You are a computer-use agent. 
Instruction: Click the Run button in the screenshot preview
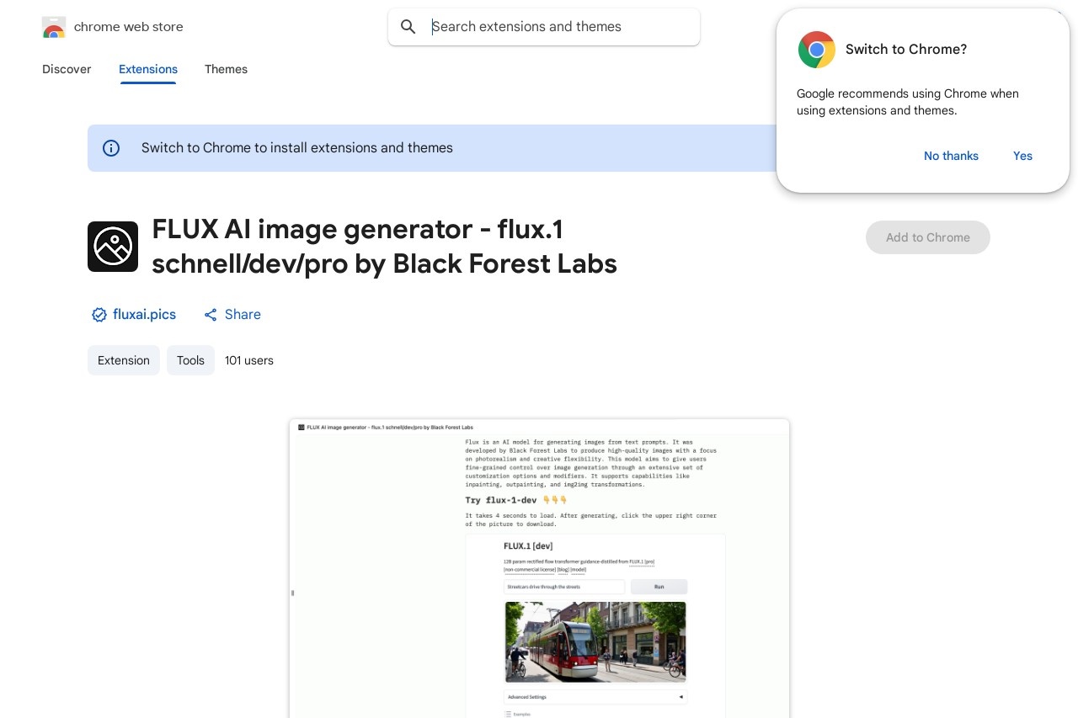pyautogui.click(x=659, y=587)
